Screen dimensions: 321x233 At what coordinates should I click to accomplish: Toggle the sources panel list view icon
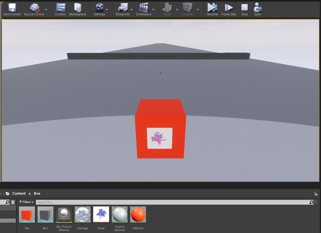[x=13, y=202]
